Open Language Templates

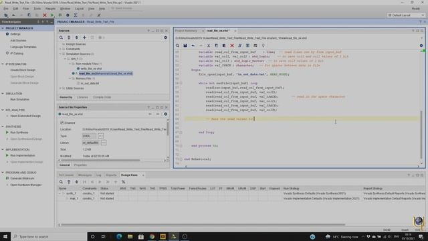coord(23,47)
